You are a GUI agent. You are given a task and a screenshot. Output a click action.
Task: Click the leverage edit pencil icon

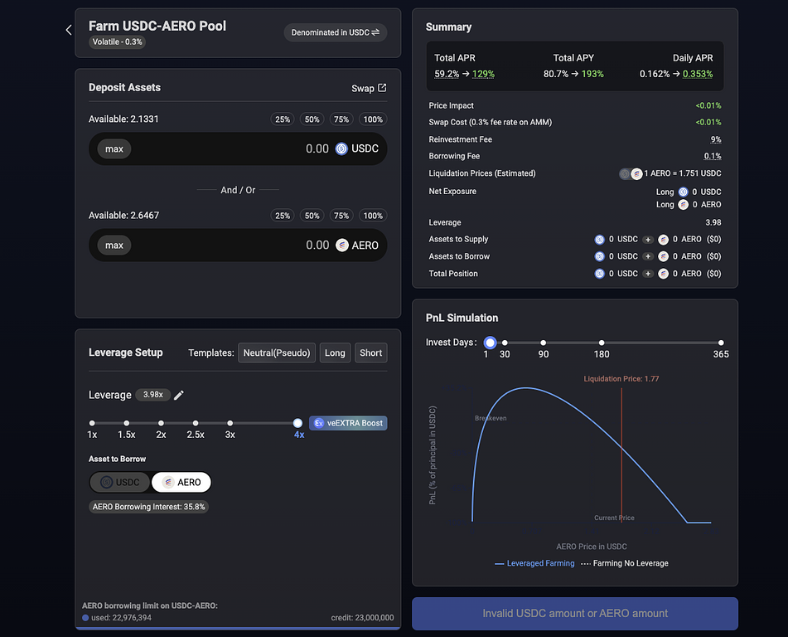[179, 395]
